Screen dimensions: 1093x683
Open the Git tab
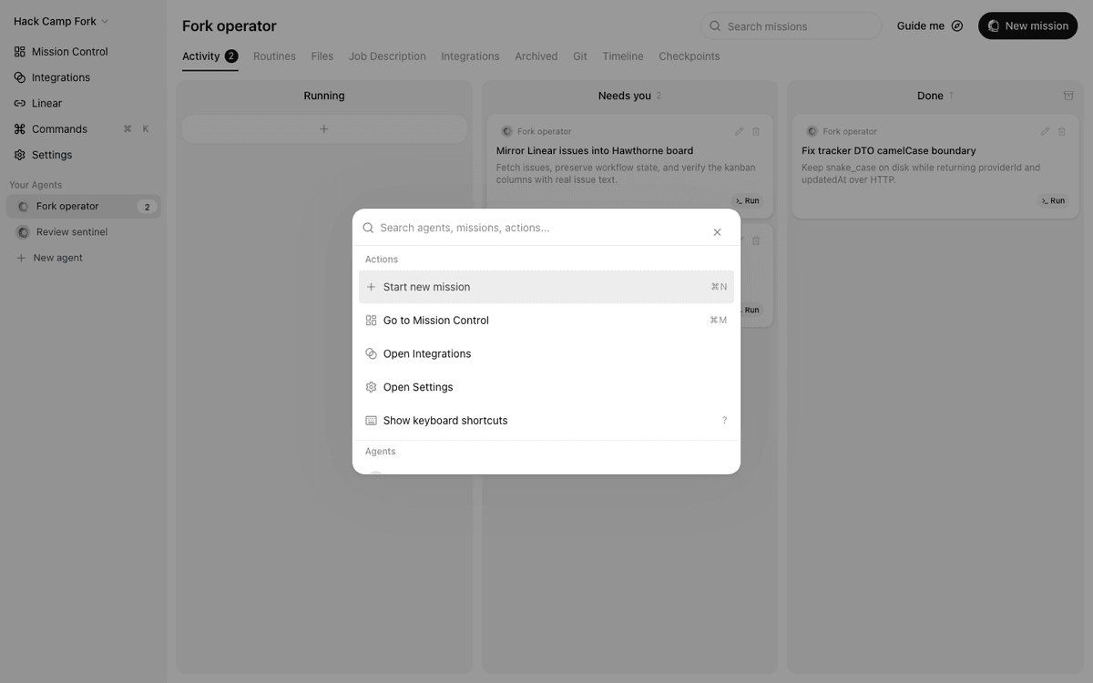tap(580, 56)
